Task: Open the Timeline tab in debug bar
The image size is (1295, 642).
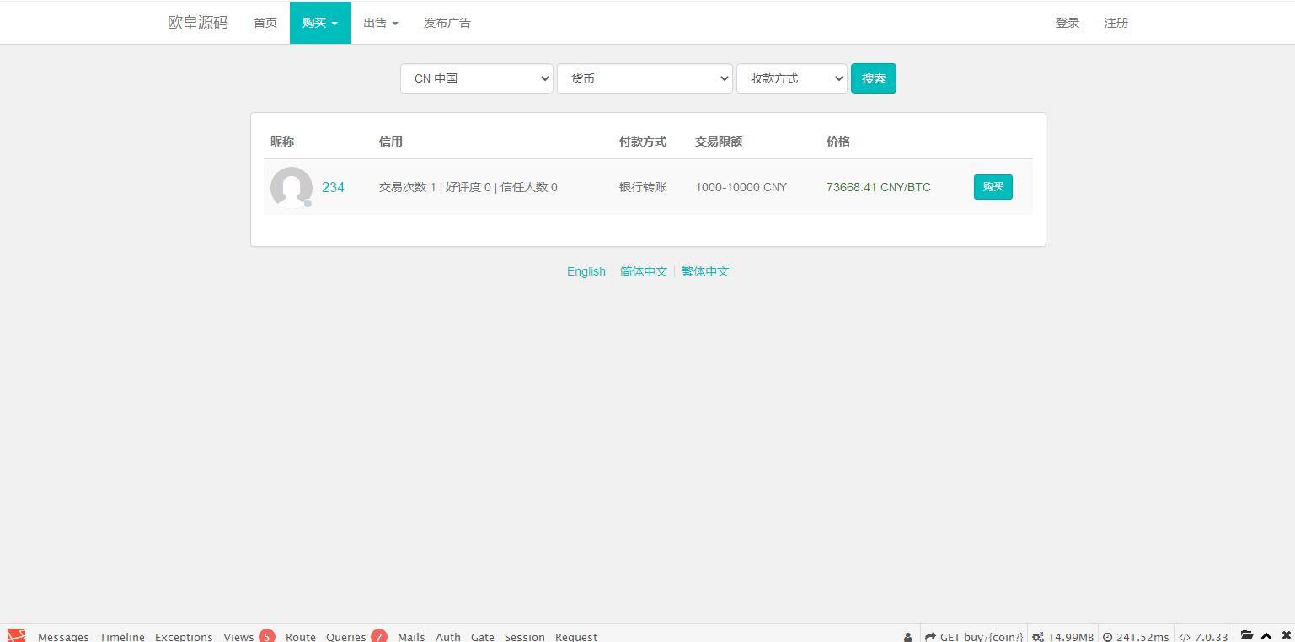Action: 121,636
